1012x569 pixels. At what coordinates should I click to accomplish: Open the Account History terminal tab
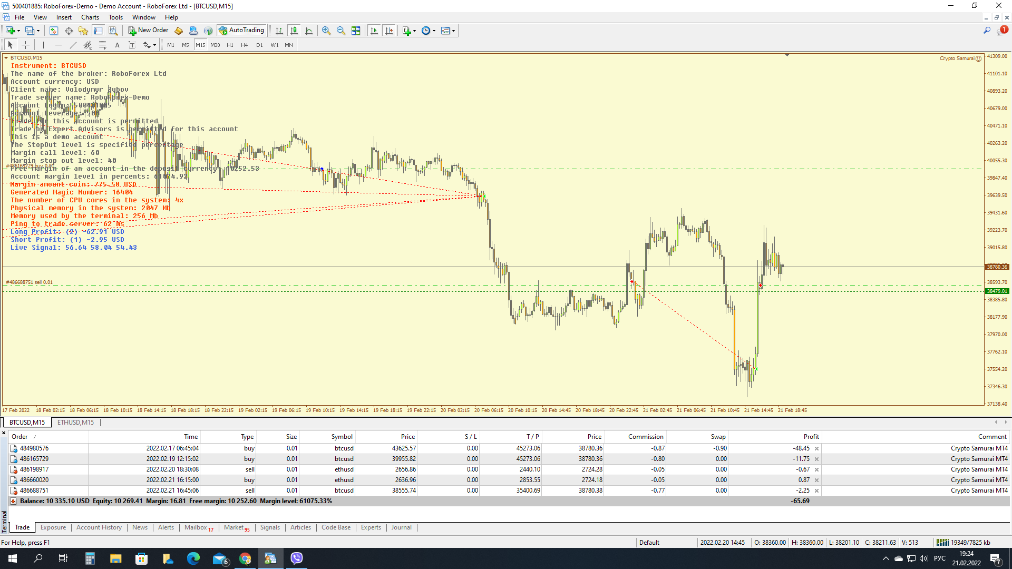[99, 527]
